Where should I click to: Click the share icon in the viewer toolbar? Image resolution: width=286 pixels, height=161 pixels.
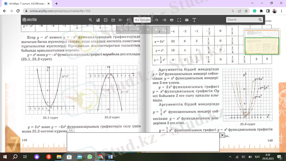(113, 20)
